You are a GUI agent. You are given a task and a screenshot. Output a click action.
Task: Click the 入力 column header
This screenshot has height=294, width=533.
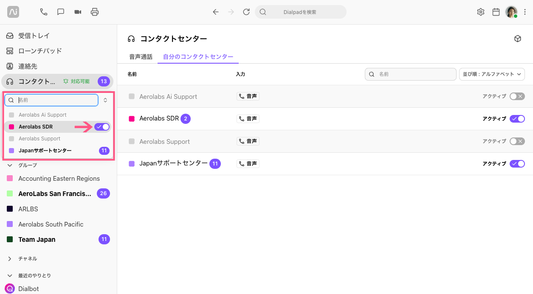pyautogui.click(x=240, y=74)
